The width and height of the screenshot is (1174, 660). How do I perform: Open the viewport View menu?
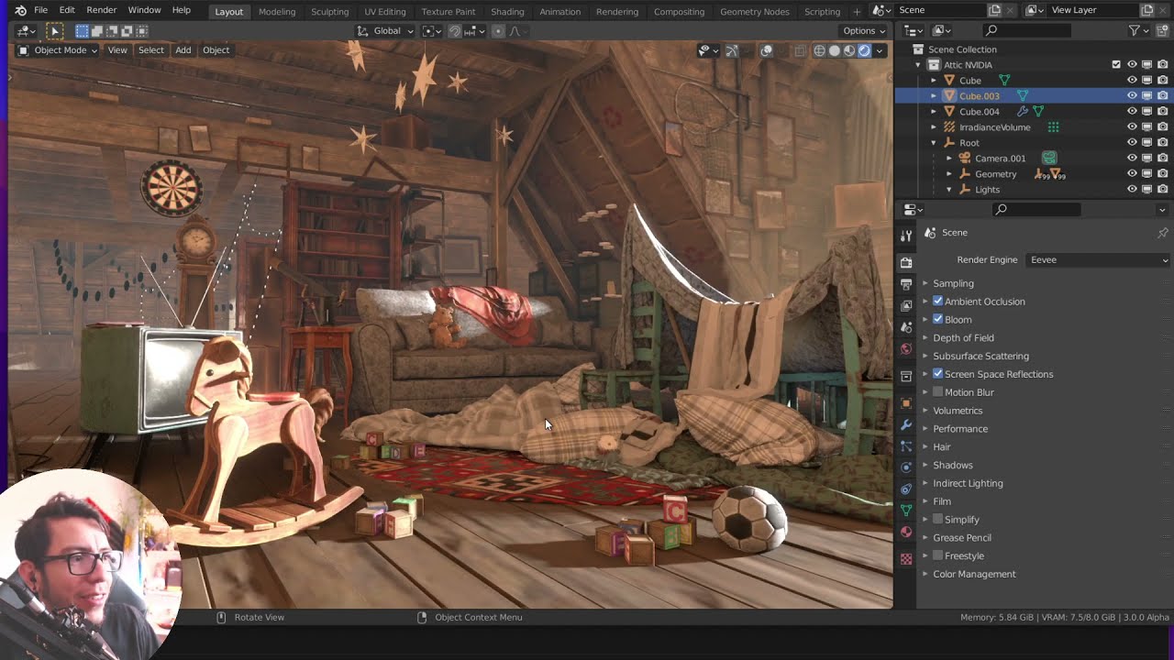[x=117, y=50]
